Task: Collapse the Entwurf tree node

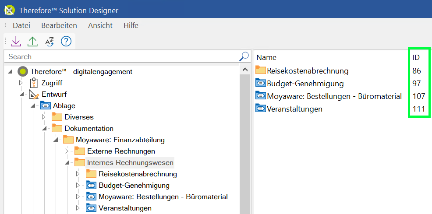Action: (22, 95)
